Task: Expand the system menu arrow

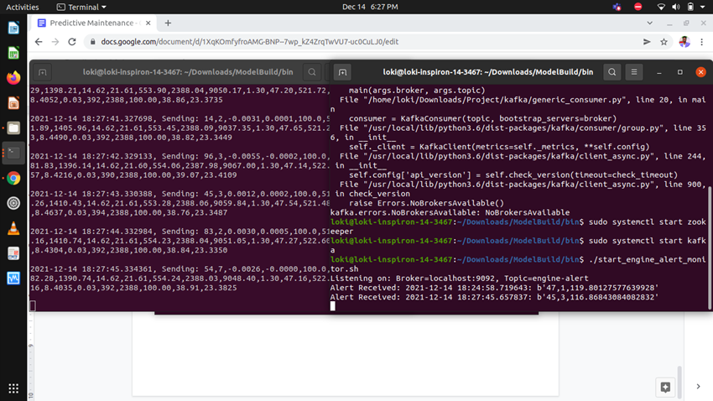Action: coord(703,7)
